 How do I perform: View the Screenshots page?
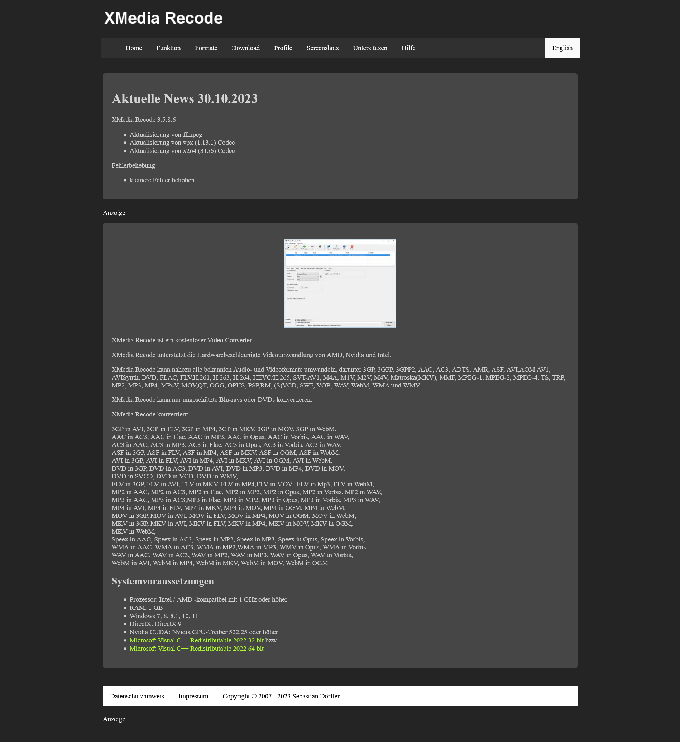point(322,48)
